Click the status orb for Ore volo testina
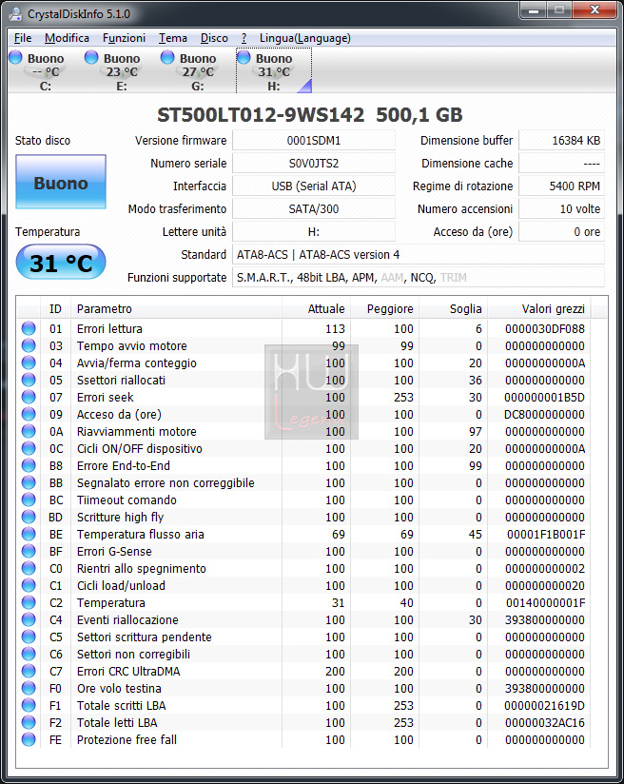The image size is (624, 784). tap(29, 688)
